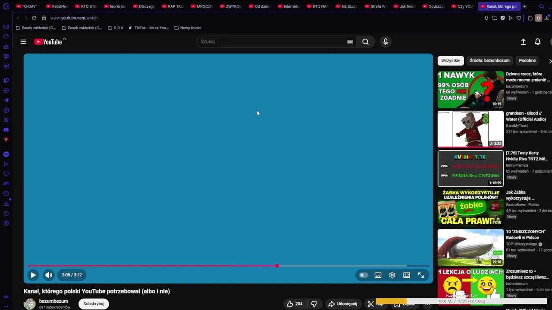Select the Źródło: bezumbezum chip
The image size is (552, 310).
[489, 61]
